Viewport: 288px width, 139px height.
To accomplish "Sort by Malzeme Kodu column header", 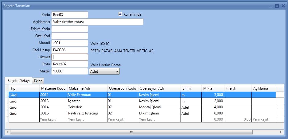I will (x=53, y=88).
